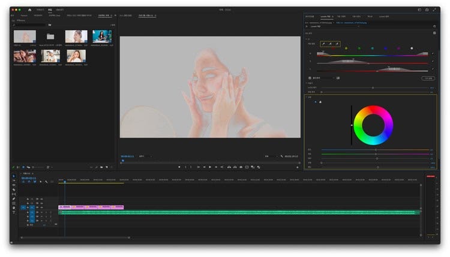The width and height of the screenshot is (450, 257).
Task: Toggle snap magnet in the timeline
Action: (x=29, y=182)
